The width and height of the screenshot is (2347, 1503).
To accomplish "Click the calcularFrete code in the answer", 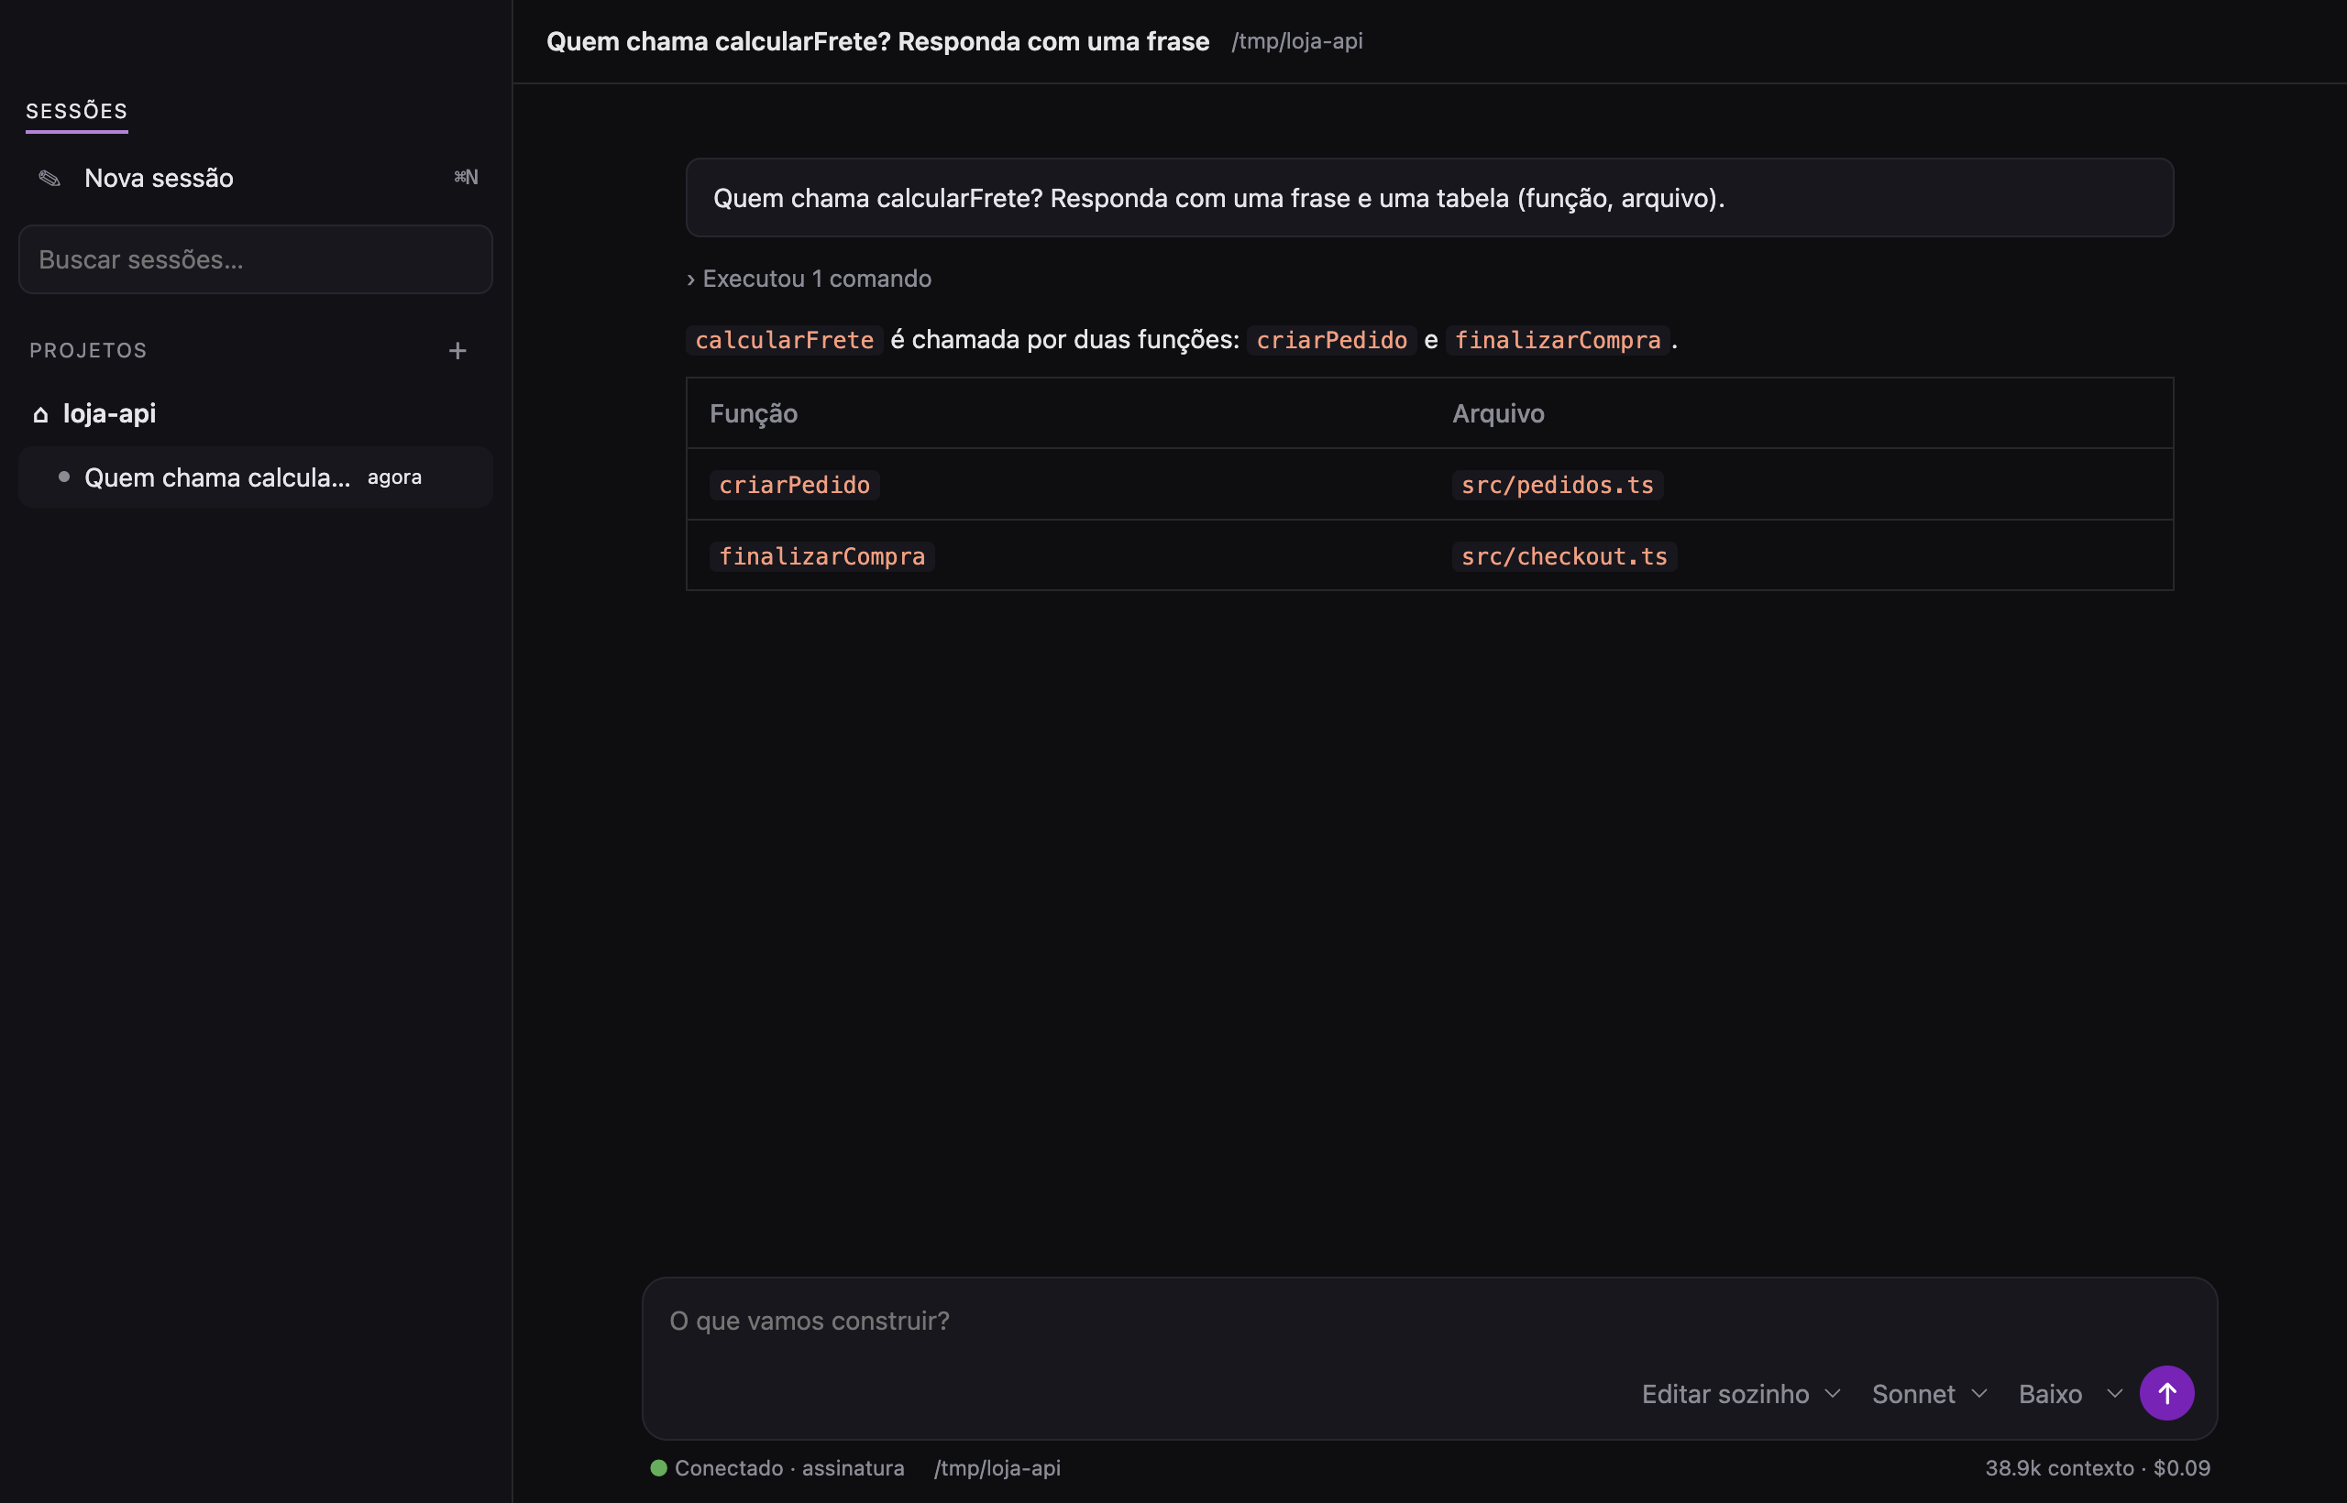I will click(784, 341).
